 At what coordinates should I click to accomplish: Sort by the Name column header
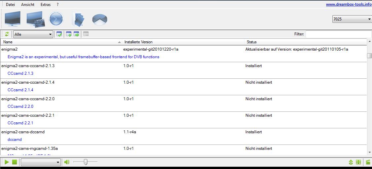pos(61,42)
